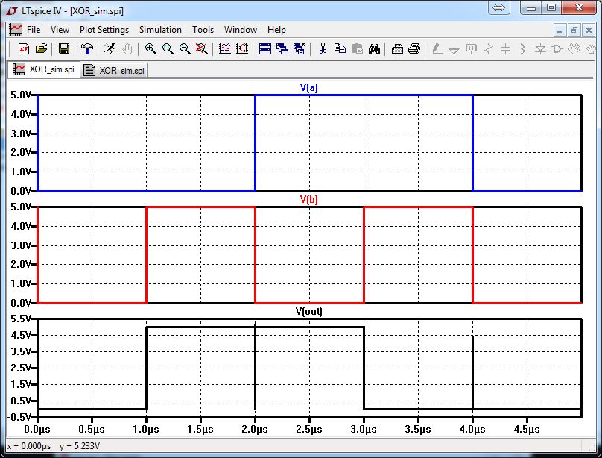
Task: Select the Capacitor component tool
Action: coord(506,48)
